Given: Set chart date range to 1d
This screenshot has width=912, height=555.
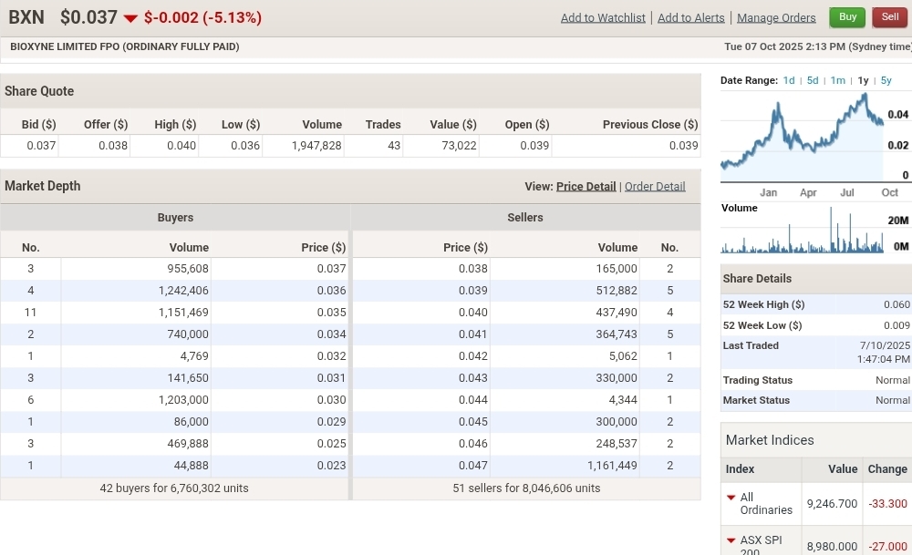Looking at the screenshot, I should point(789,80).
